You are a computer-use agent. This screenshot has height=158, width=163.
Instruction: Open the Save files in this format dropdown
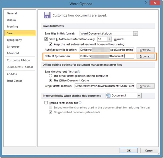136,34
